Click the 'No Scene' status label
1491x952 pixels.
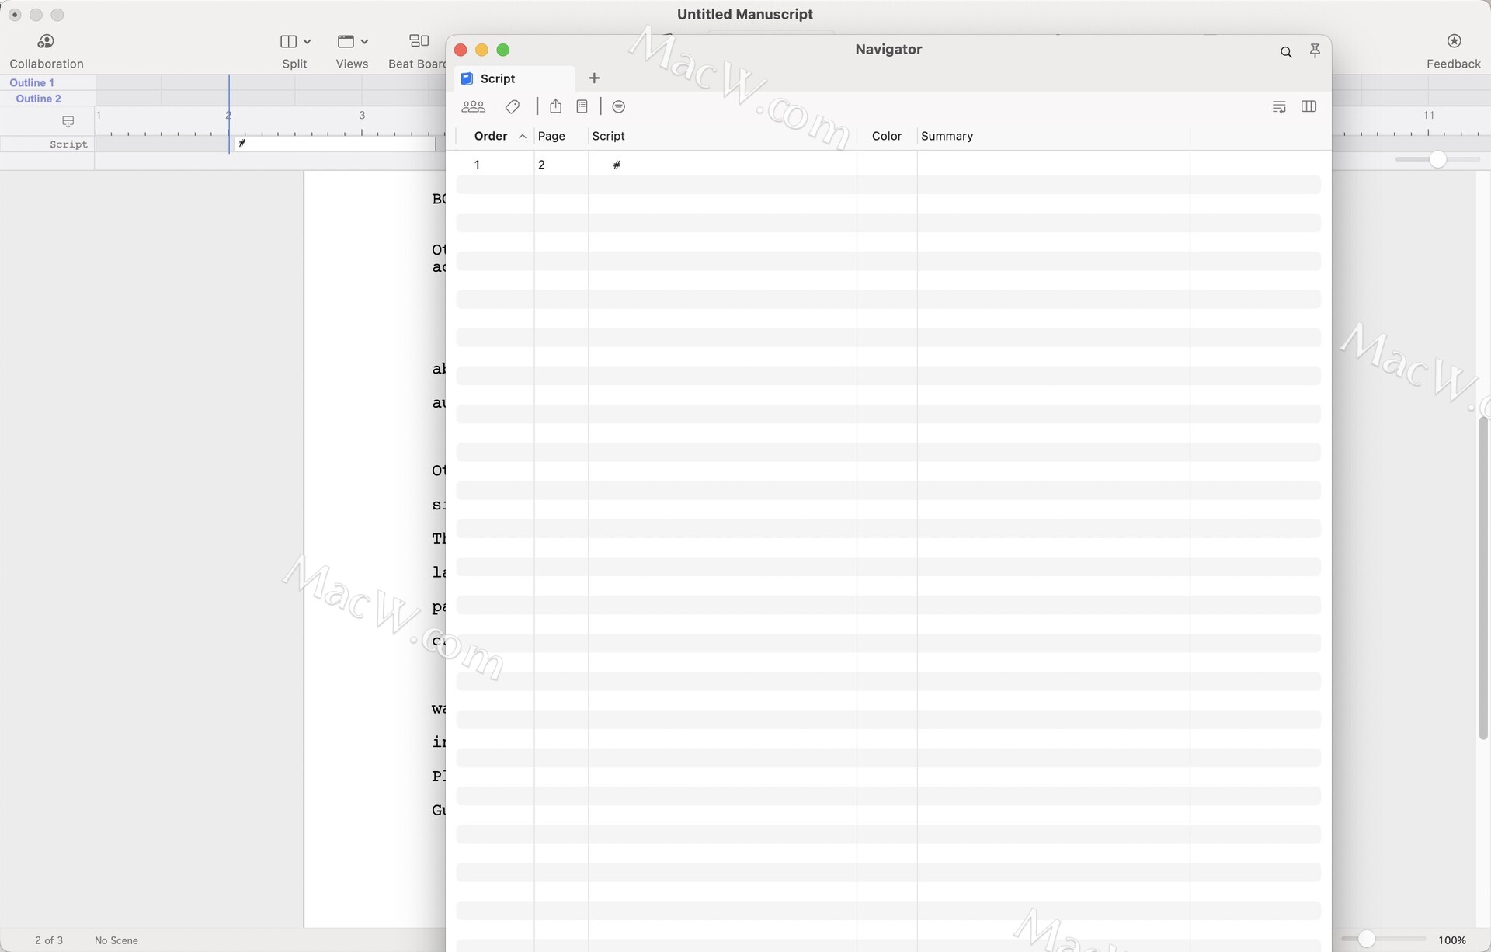[116, 940]
